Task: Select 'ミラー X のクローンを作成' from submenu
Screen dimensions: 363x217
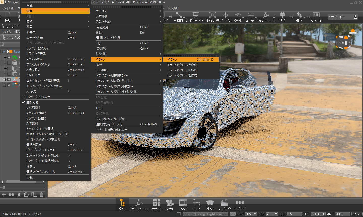Action: point(182,65)
